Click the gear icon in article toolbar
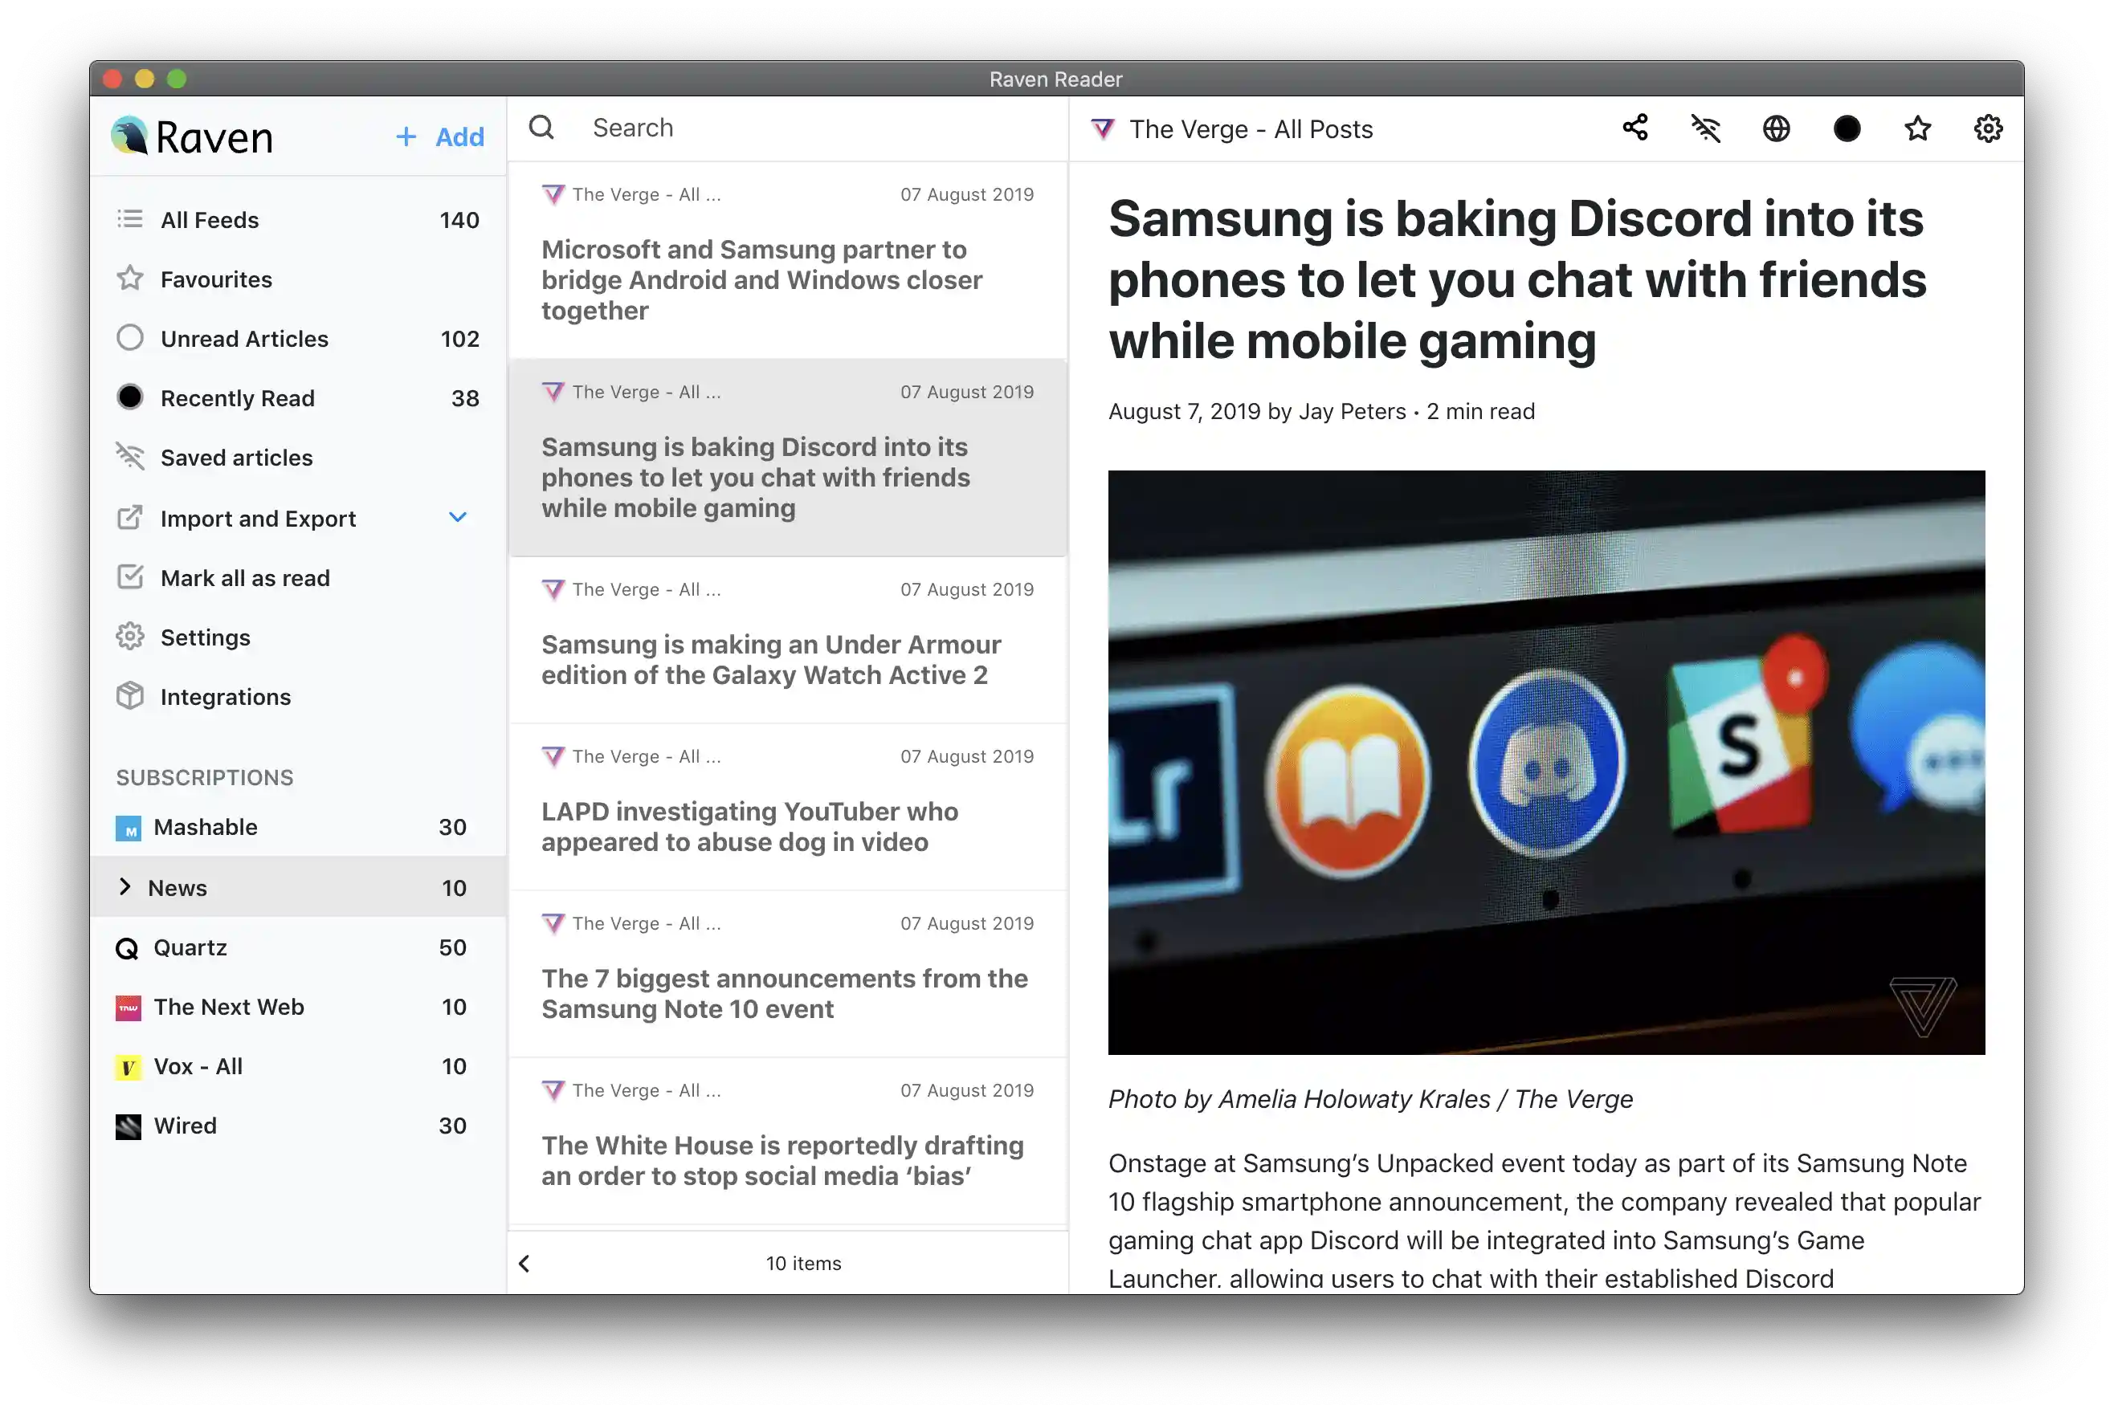The width and height of the screenshot is (2114, 1413). 1988,129
